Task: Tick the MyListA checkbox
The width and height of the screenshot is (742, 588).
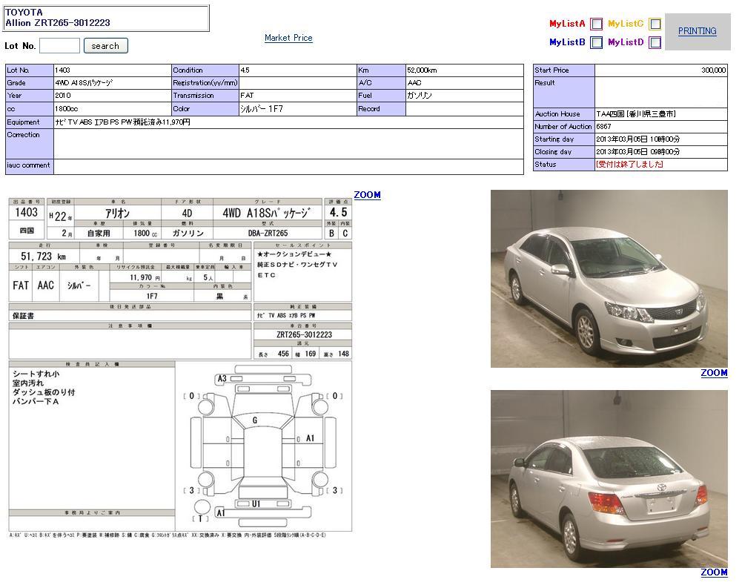Action: coord(596,24)
